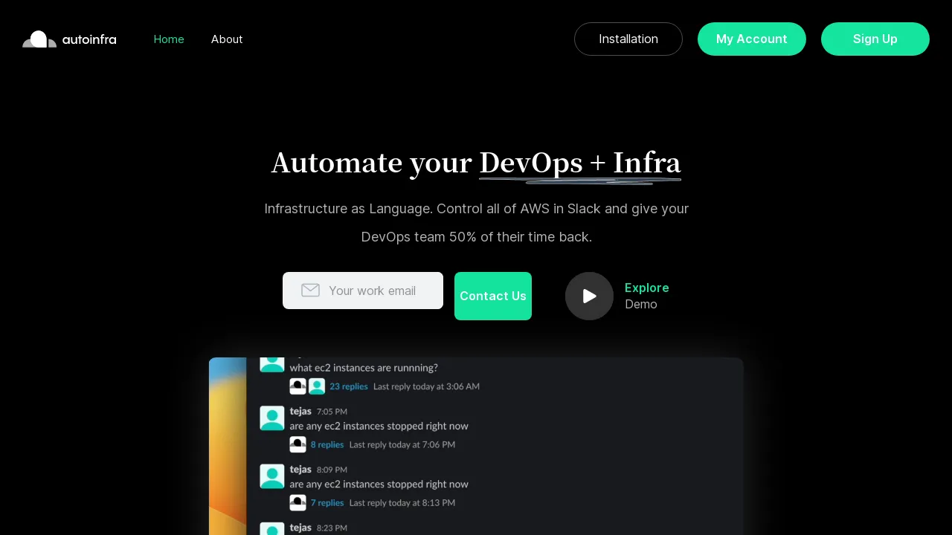952x535 pixels.
Task: Click the small avatar beside '8 replies'
Action: coord(297,444)
